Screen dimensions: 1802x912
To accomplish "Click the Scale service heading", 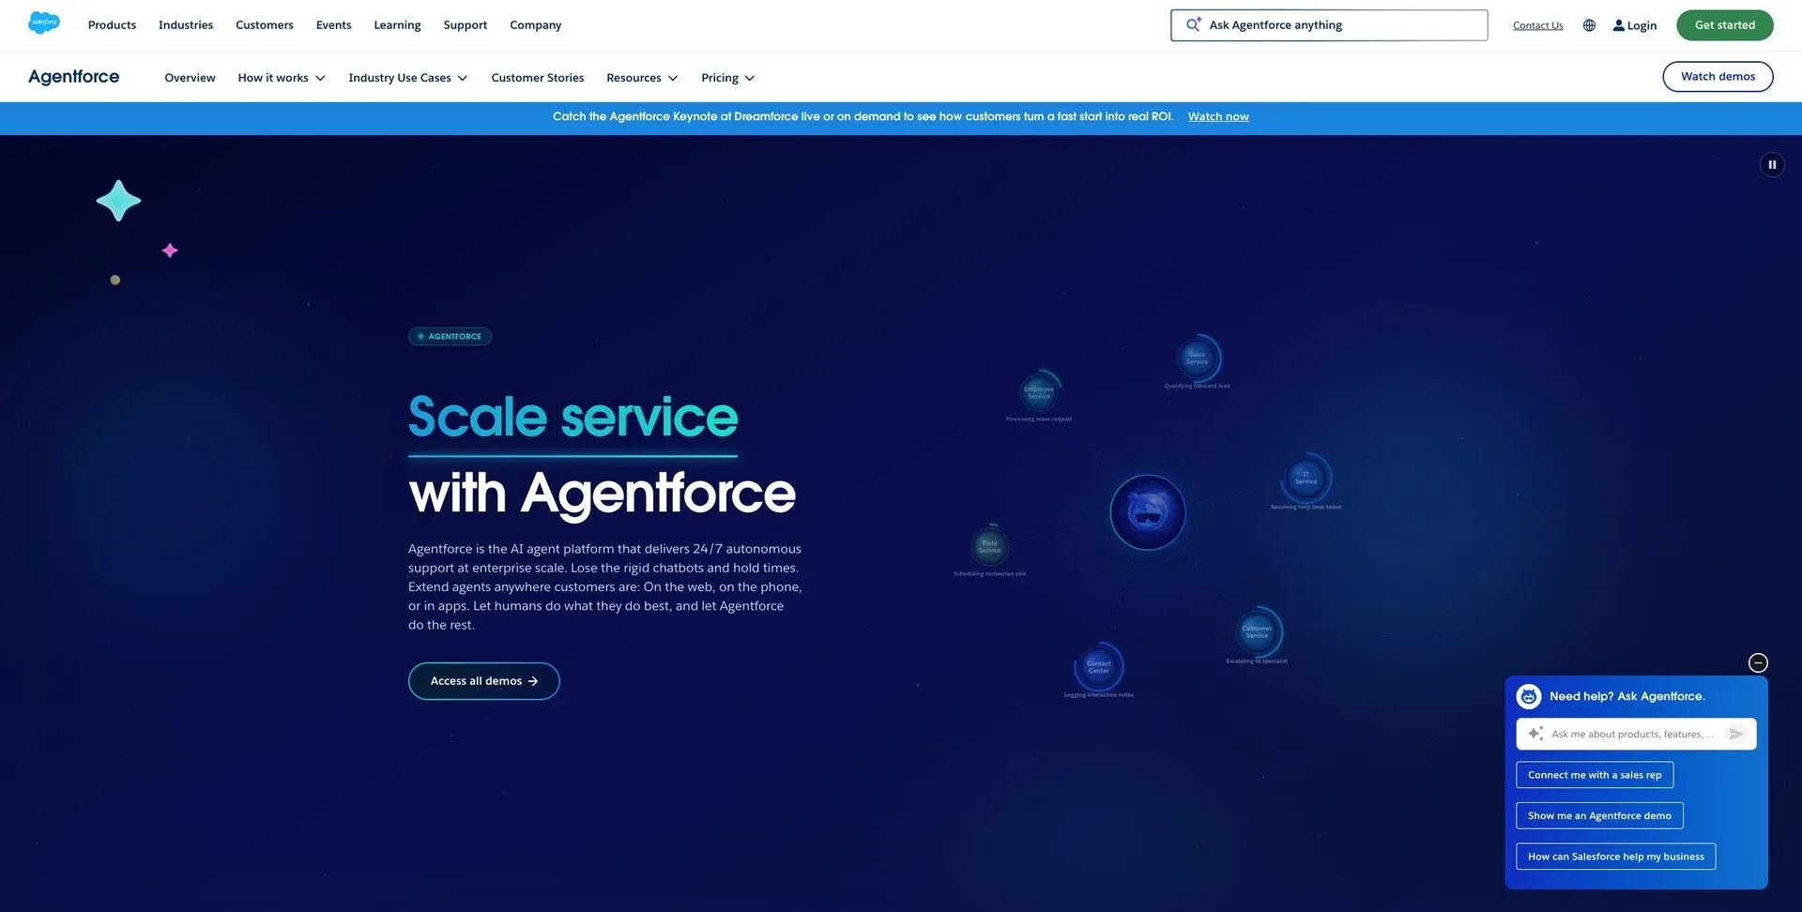I will (x=573, y=417).
